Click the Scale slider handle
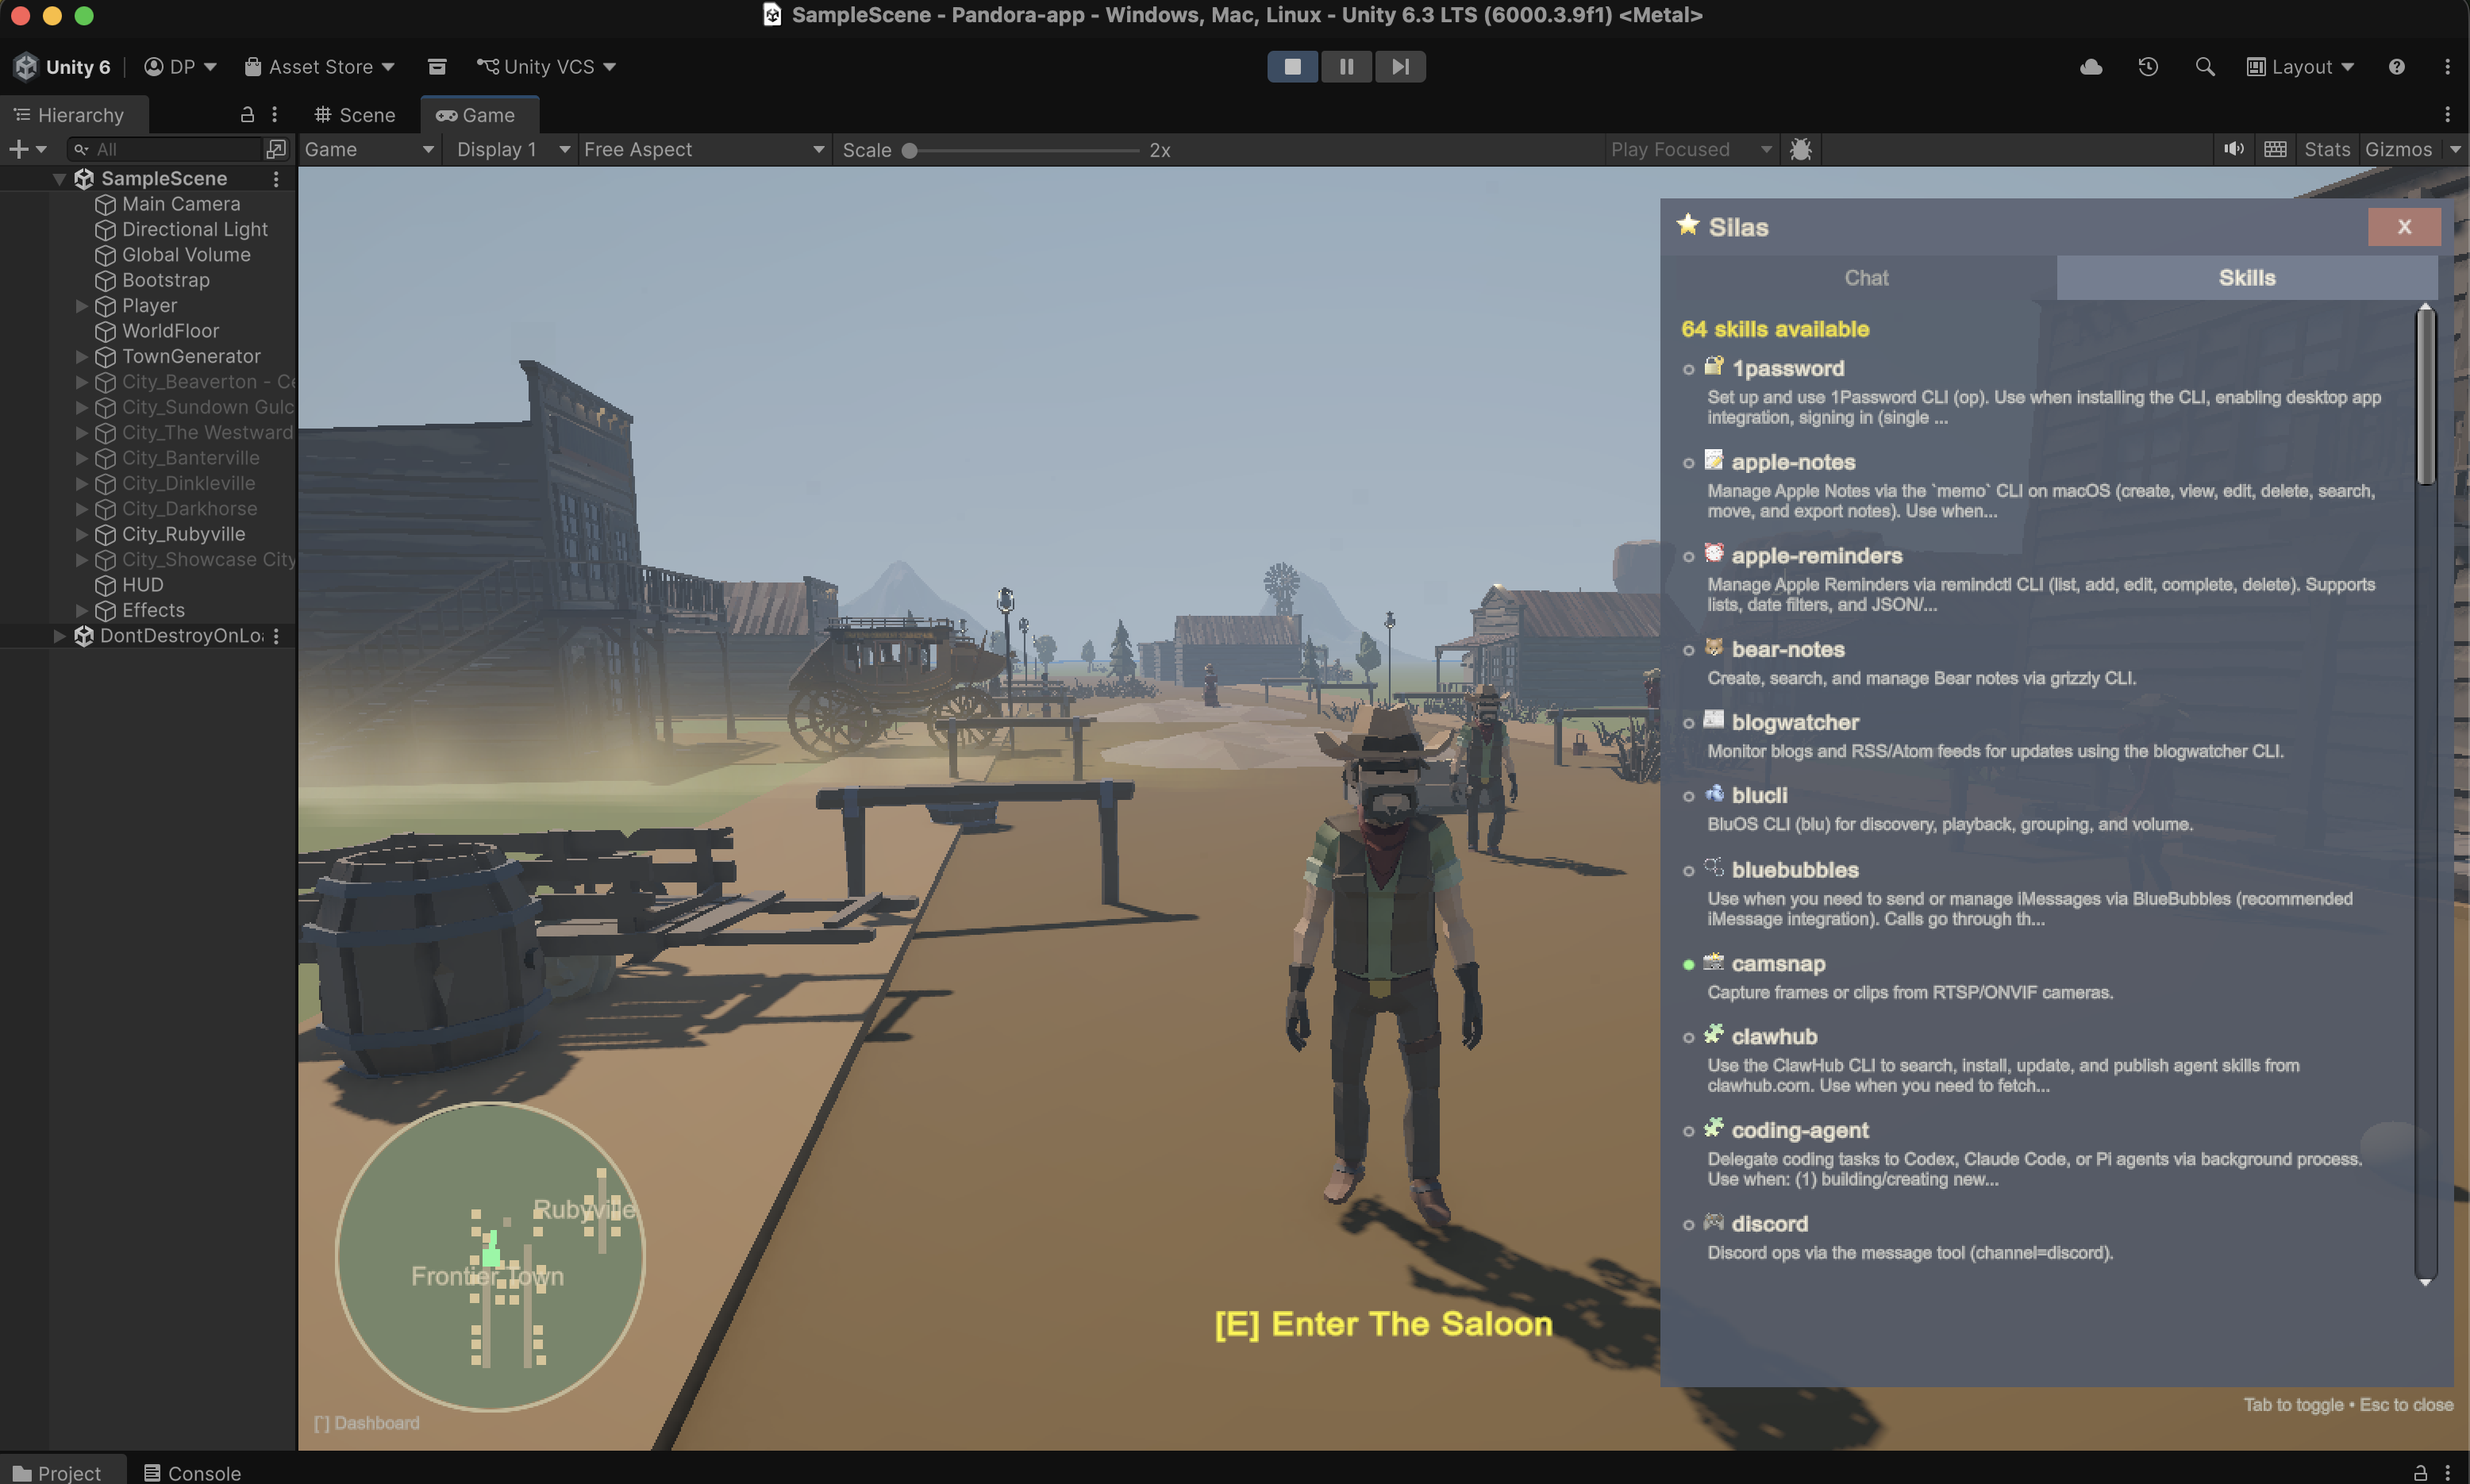This screenshot has width=2470, height=1484. point(909,151)
